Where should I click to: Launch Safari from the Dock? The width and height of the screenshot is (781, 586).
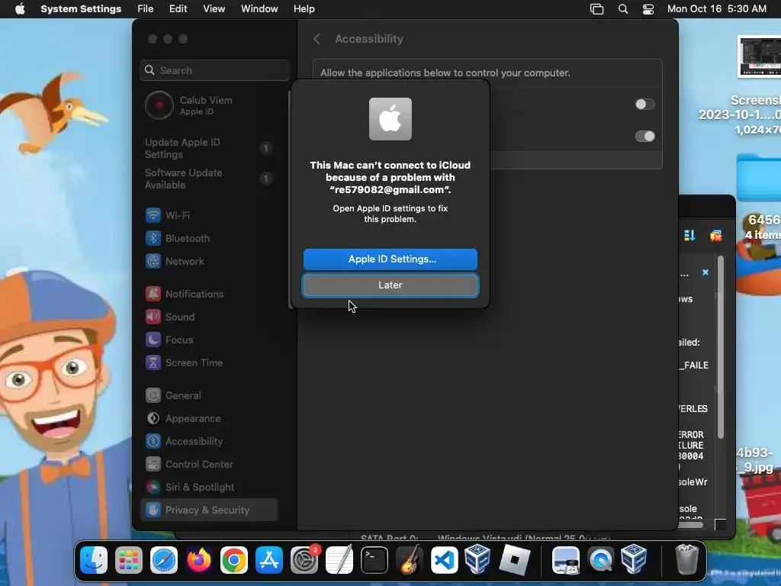click(x=164, y=559)
